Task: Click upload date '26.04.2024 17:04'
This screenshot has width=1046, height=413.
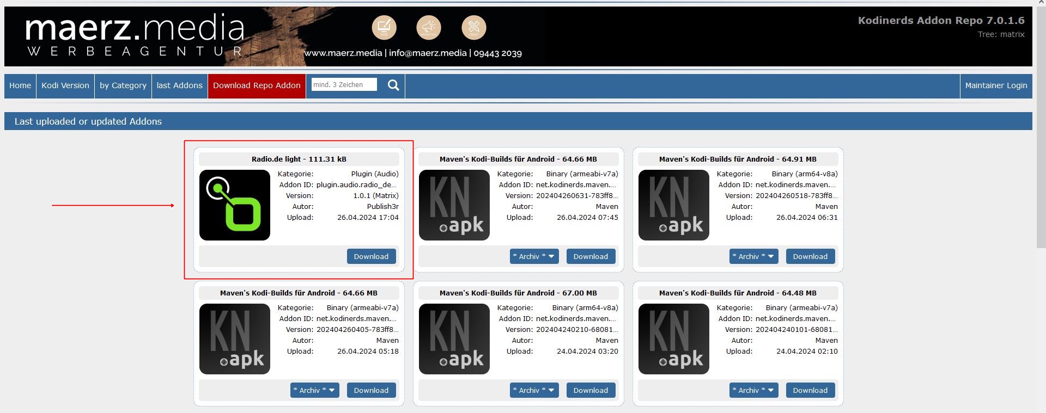Action: click(368, 218)
